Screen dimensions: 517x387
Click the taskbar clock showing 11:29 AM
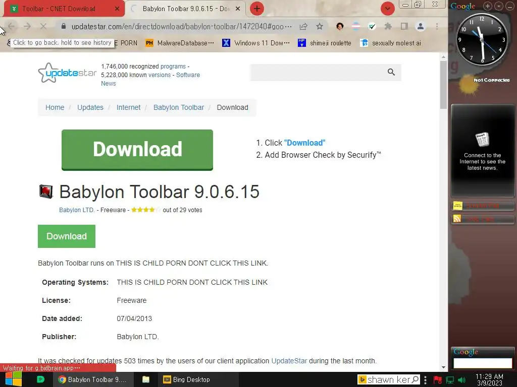[489, 379]
